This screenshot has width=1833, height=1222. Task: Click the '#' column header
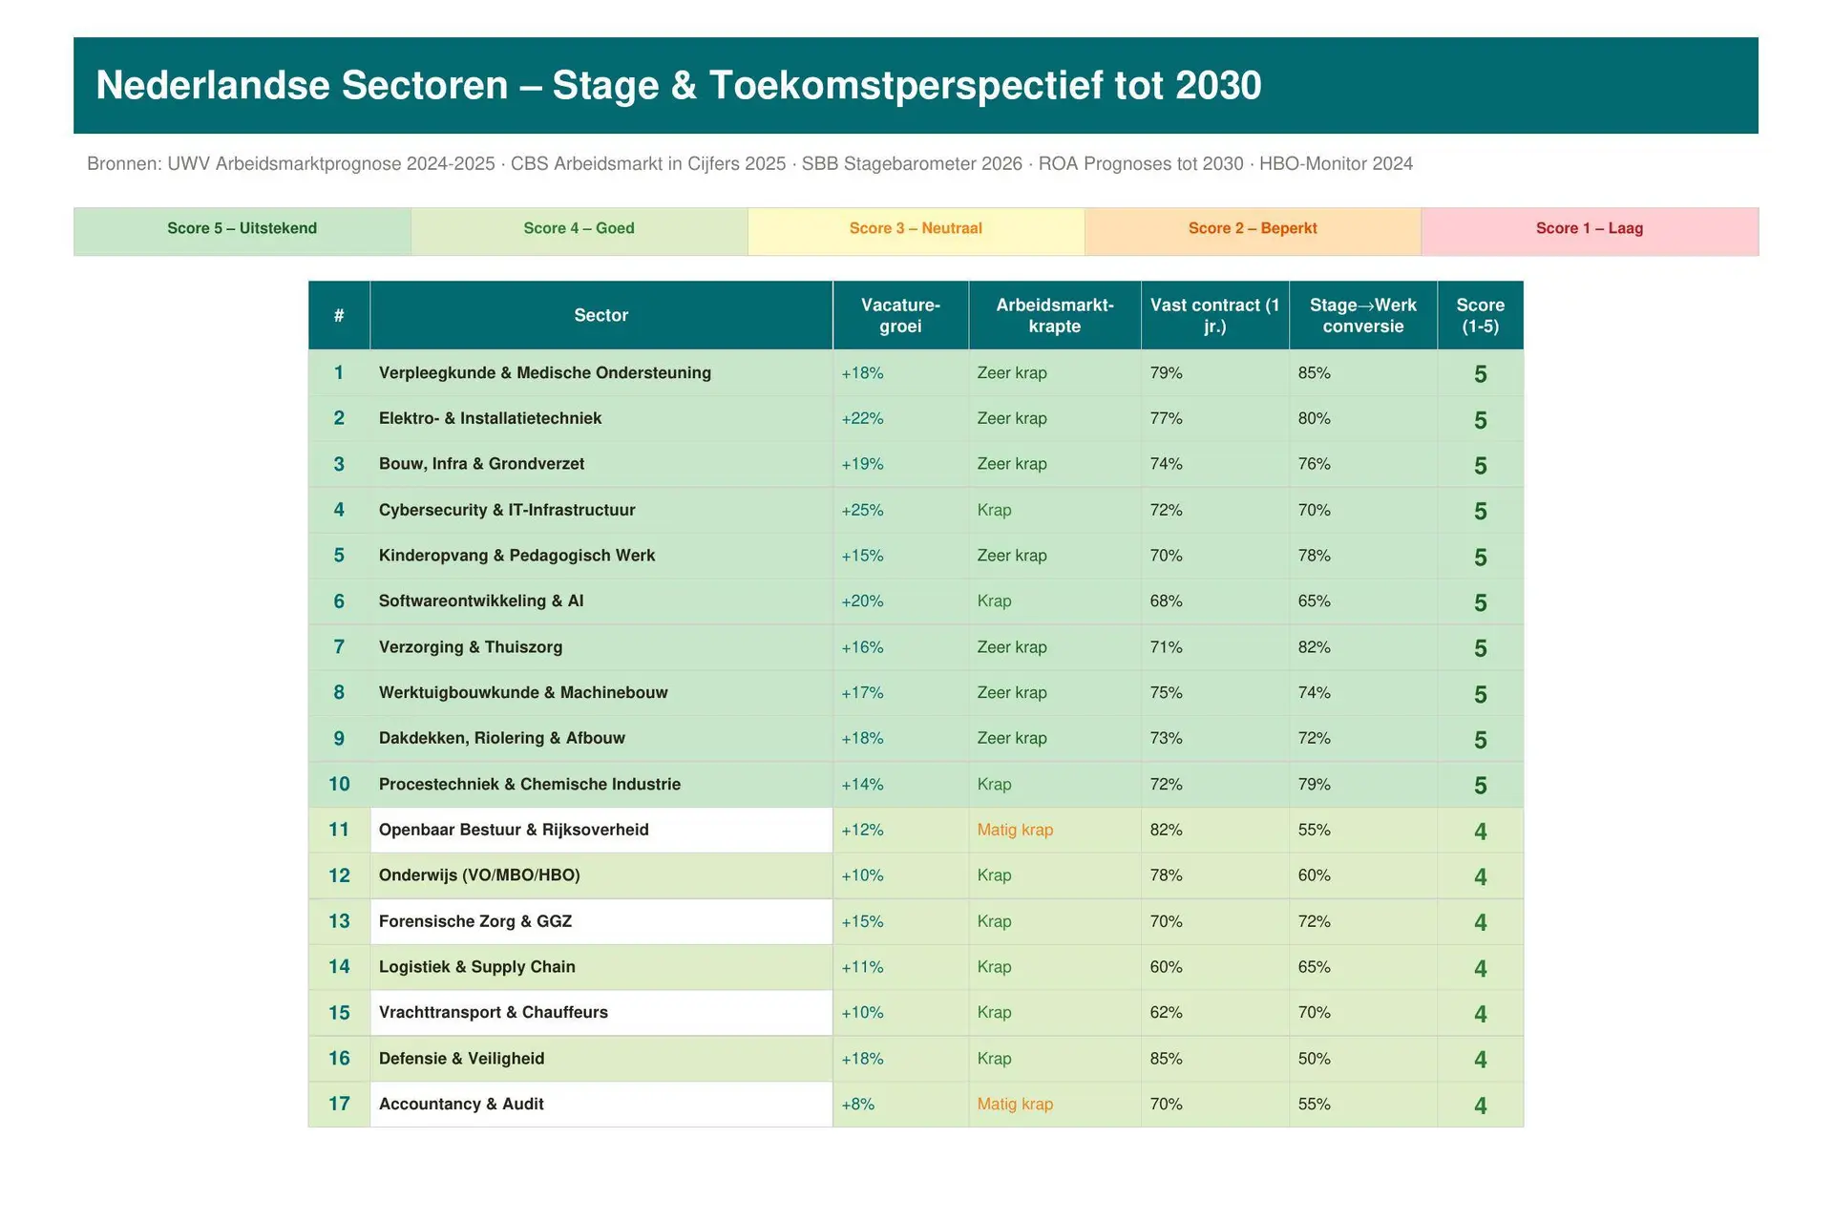(x=339, y=315)
